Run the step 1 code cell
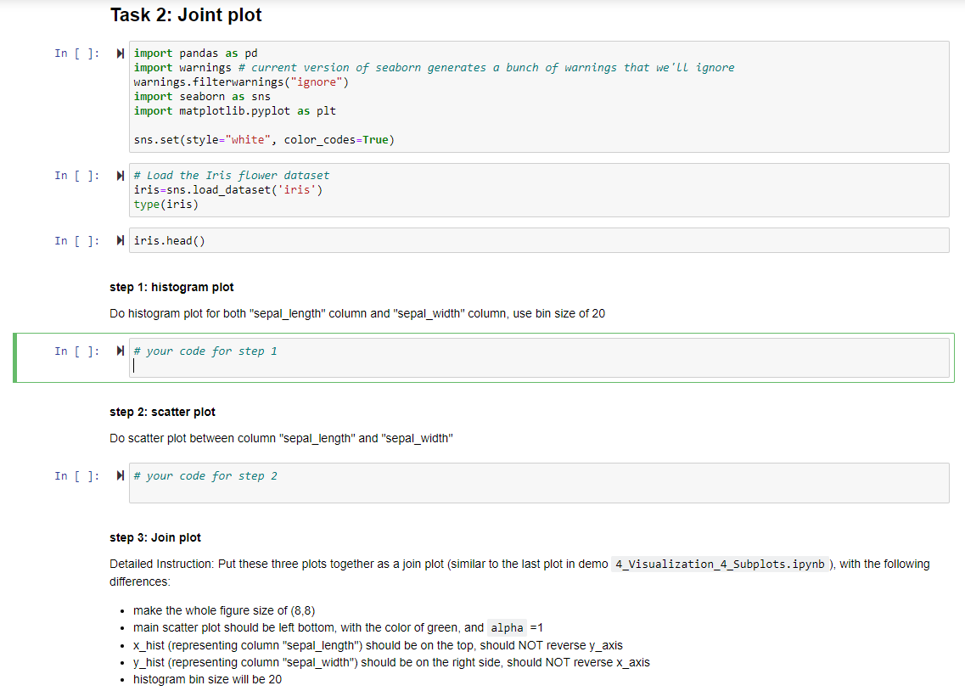965x691 pixels. [119, 351]
